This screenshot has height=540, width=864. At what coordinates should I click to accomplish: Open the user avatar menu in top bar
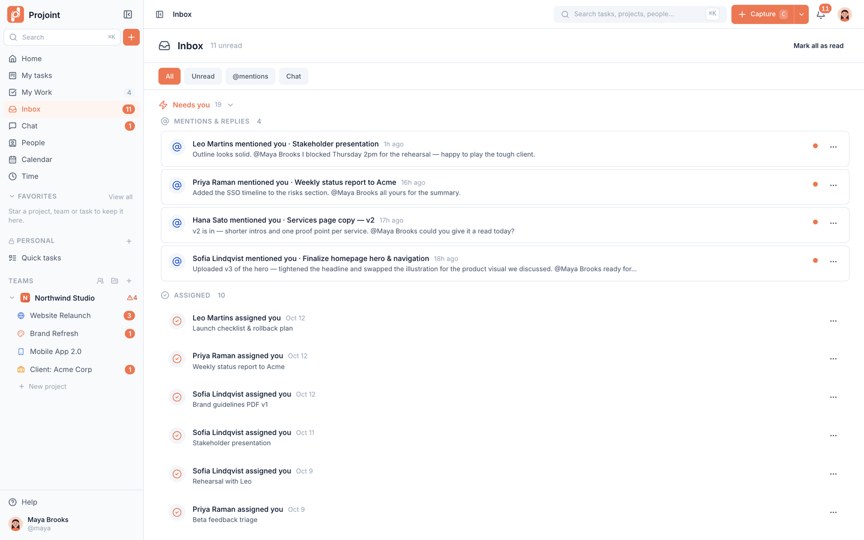coord(845,14)
